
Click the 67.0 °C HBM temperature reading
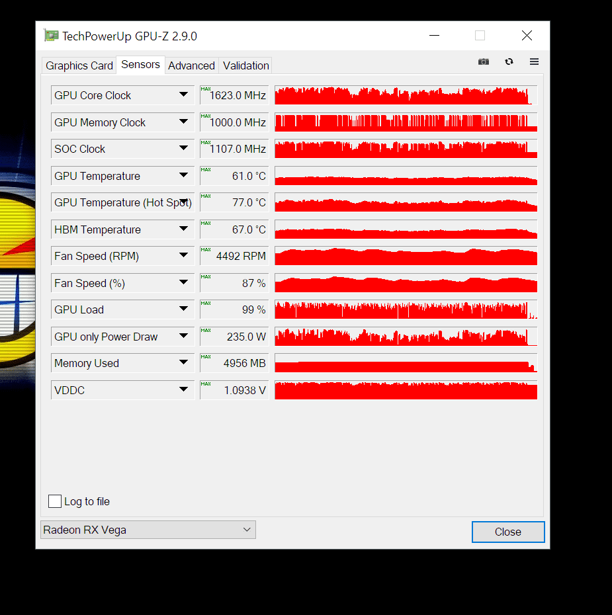click(234, 229)
